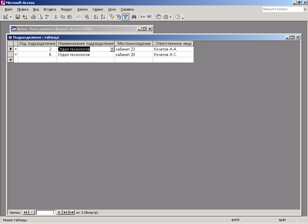308x224 pixels.
Task: Select row of record with code 2 via selector
Action: pos(11,49)
